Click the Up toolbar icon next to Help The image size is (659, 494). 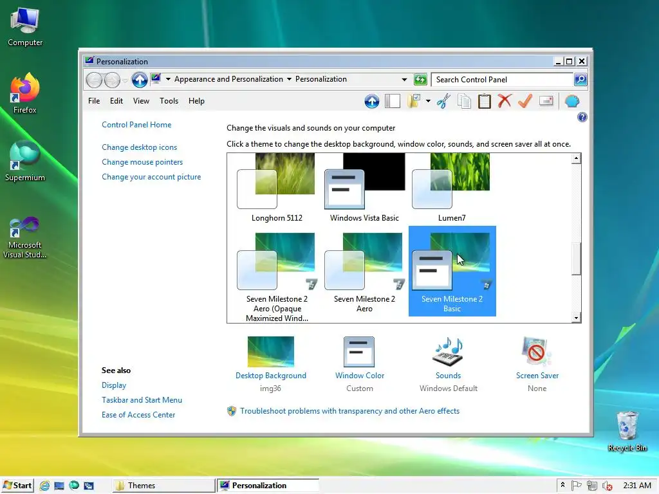(371, 101)
